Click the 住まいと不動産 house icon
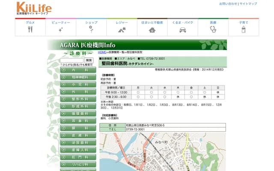The image size is (274, 171). tap(152, 29)
